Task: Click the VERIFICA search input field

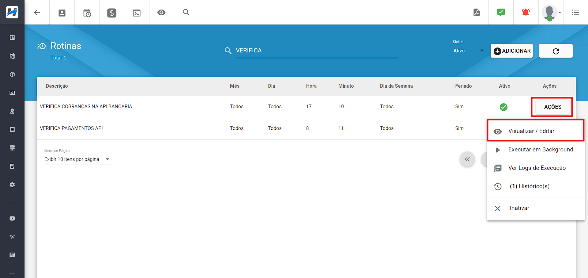Action: (317, 51)
